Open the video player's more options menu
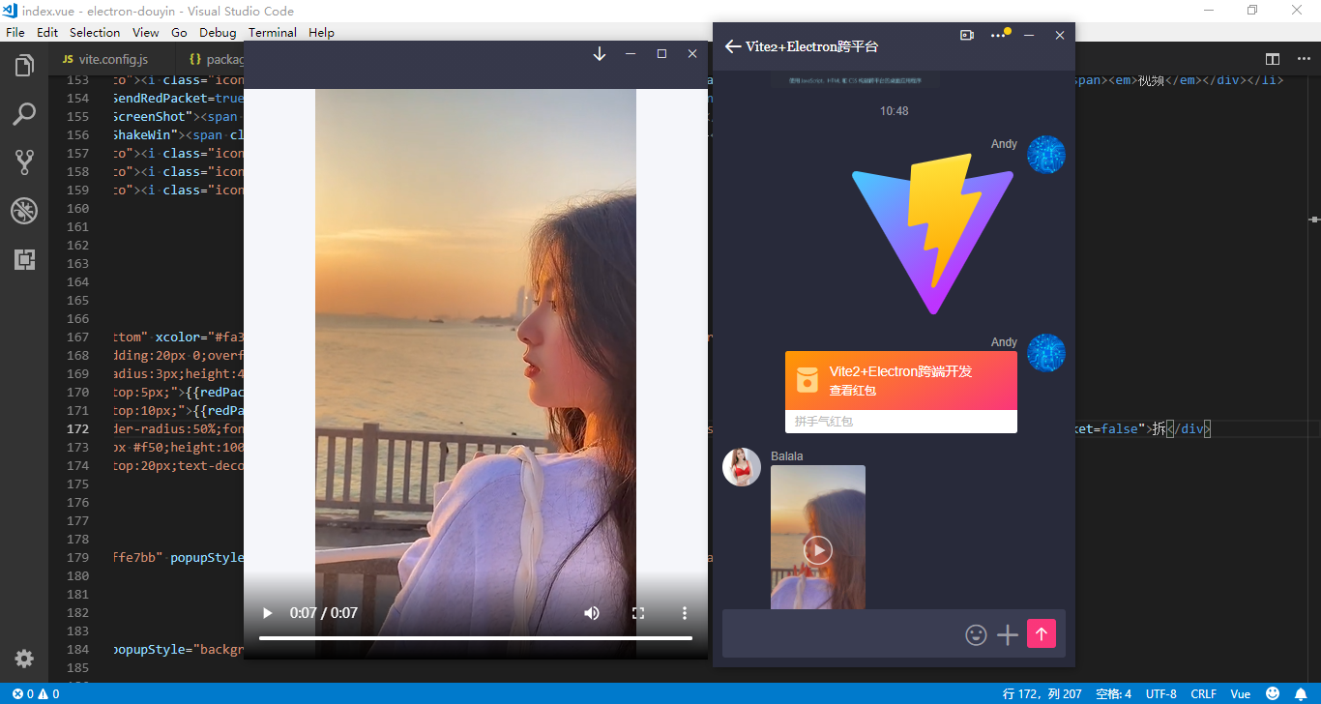Viewport: 1321px width, 704px height. click(x=685, y=612)
